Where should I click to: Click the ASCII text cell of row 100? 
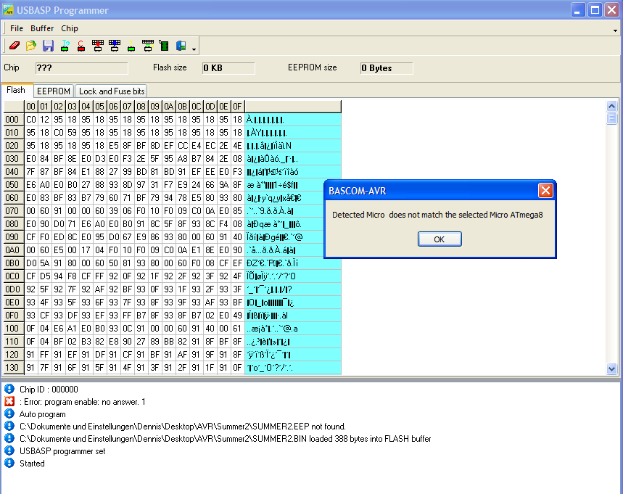click(293, 329)
